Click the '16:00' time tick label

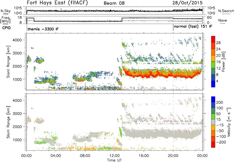pos(144,156)
